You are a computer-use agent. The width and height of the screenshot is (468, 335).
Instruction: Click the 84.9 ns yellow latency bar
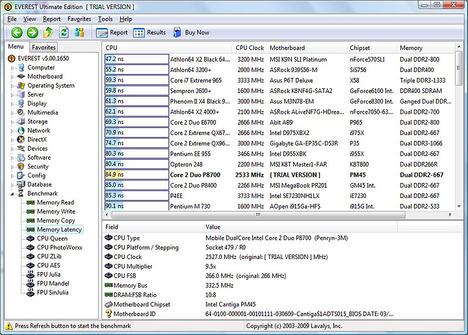click(x=136, y=175)
